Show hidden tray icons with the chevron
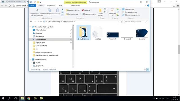Screen dimensions: 180x101 coord(154,98)
